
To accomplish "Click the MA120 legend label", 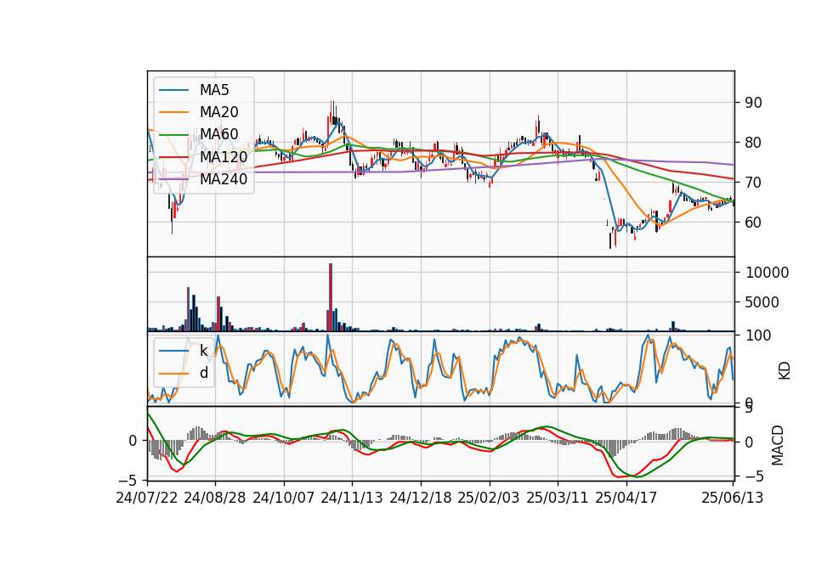I will click(x=224, y=156).
